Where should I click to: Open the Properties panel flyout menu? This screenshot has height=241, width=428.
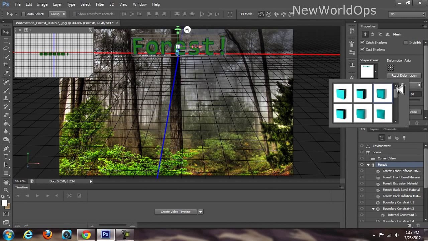click(424, 26)
